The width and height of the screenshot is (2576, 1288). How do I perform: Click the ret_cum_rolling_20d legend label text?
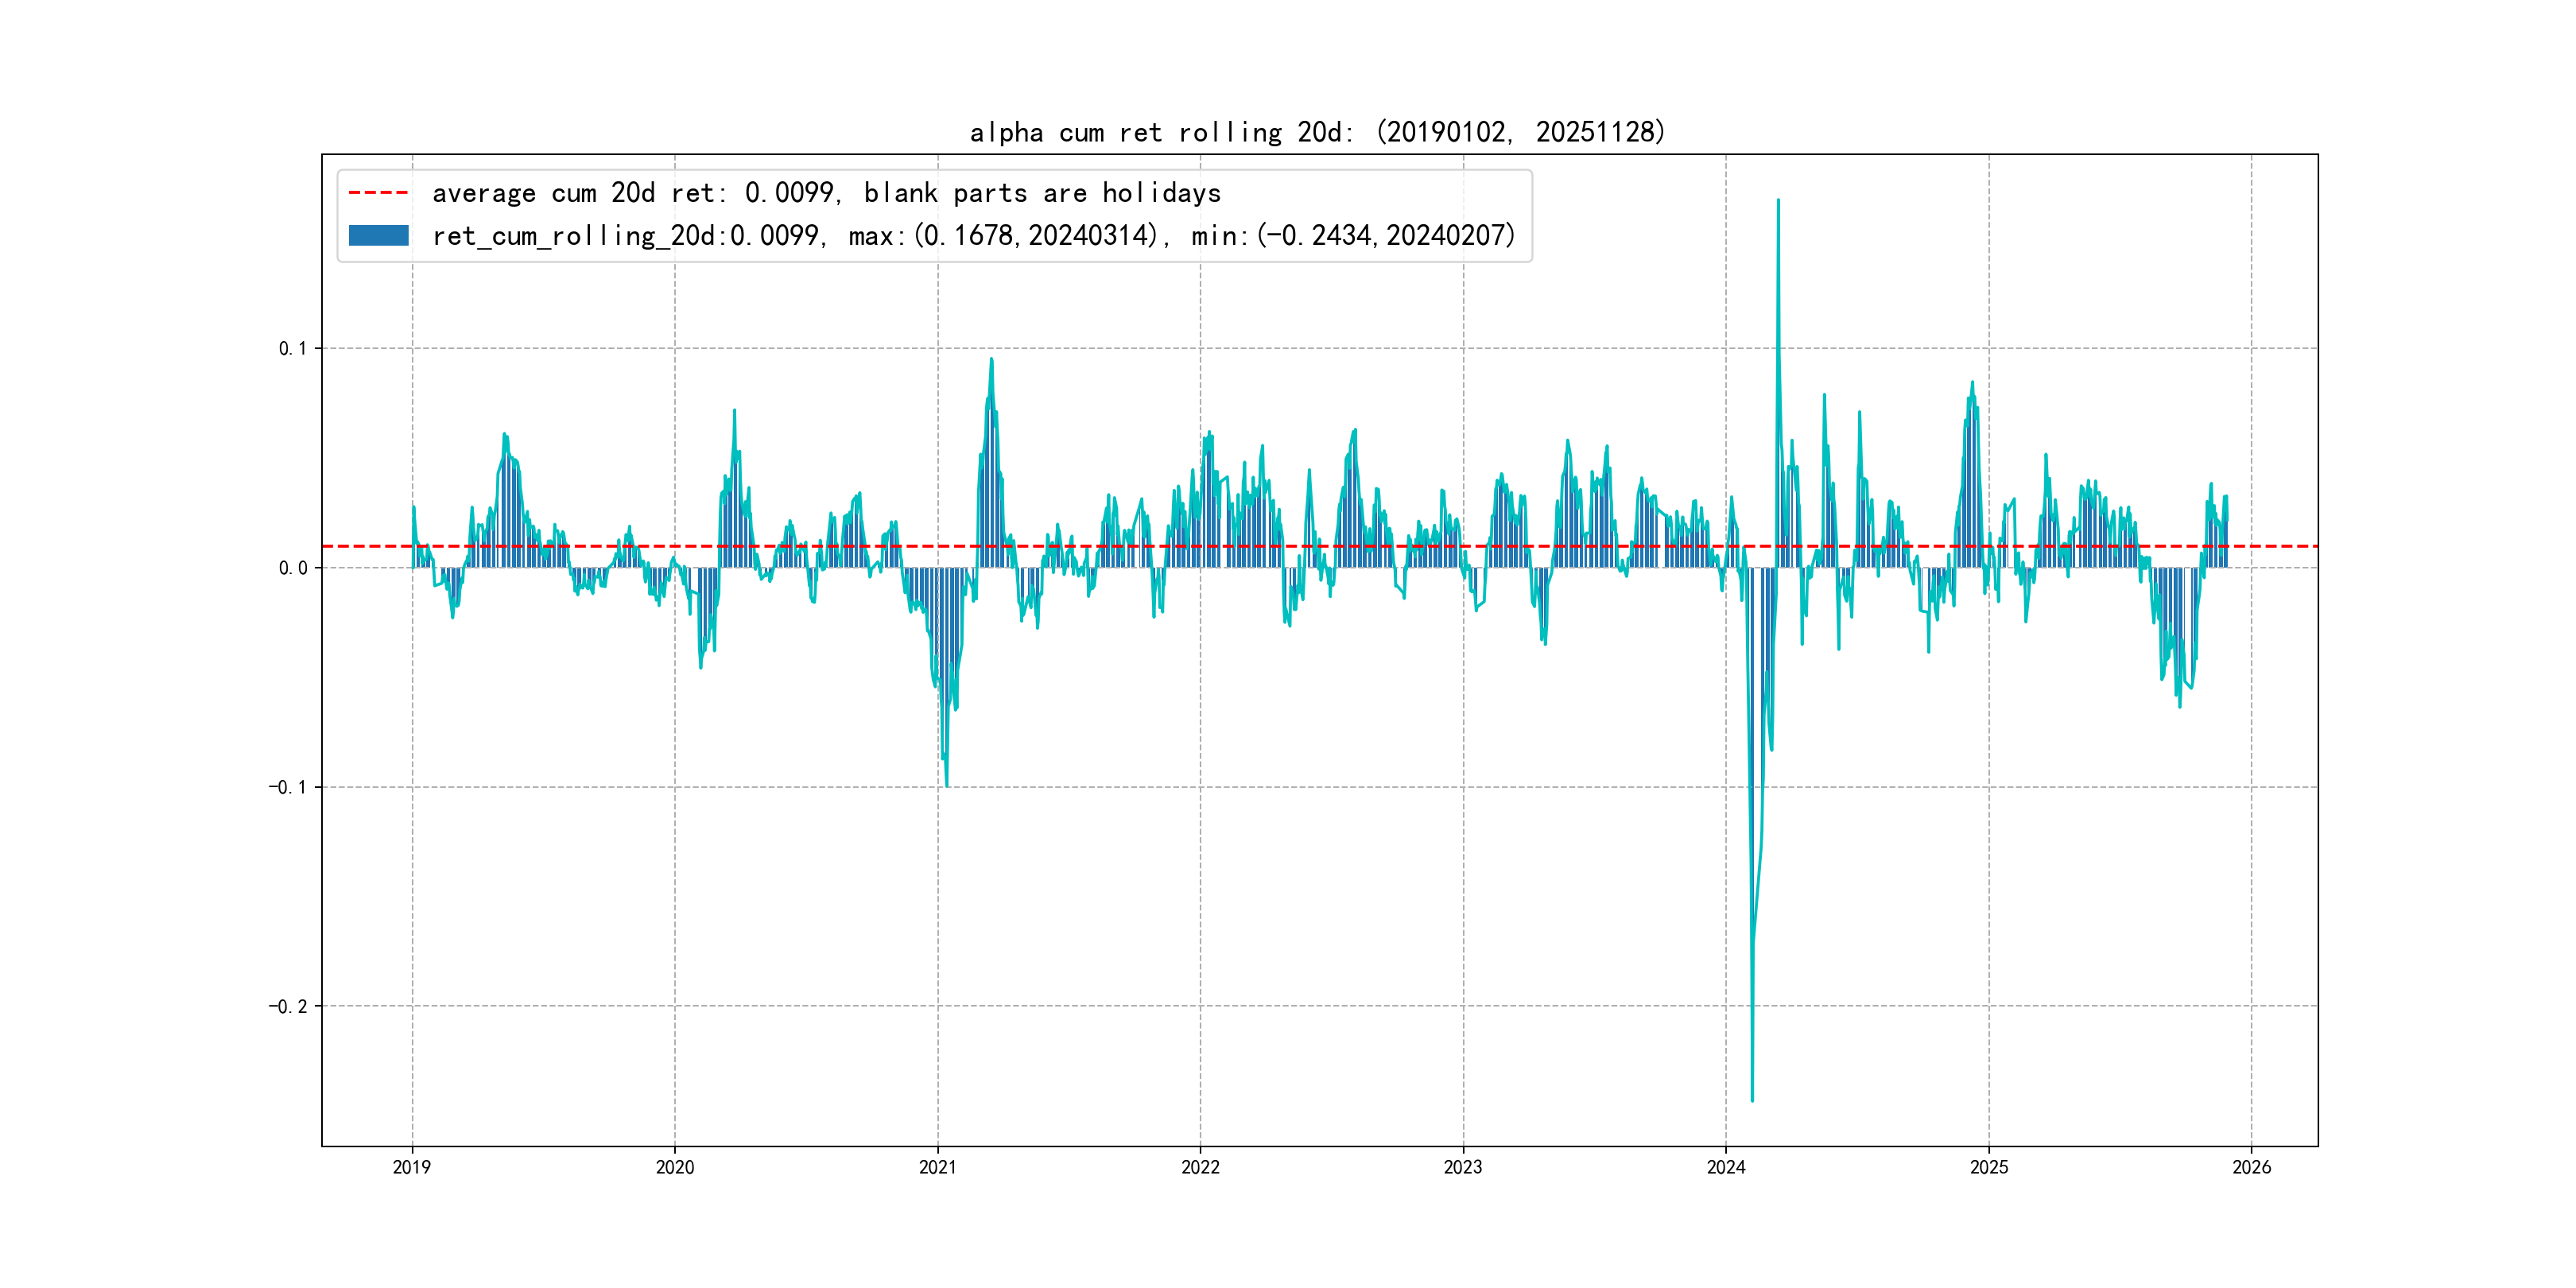click(x=973, y=236)
